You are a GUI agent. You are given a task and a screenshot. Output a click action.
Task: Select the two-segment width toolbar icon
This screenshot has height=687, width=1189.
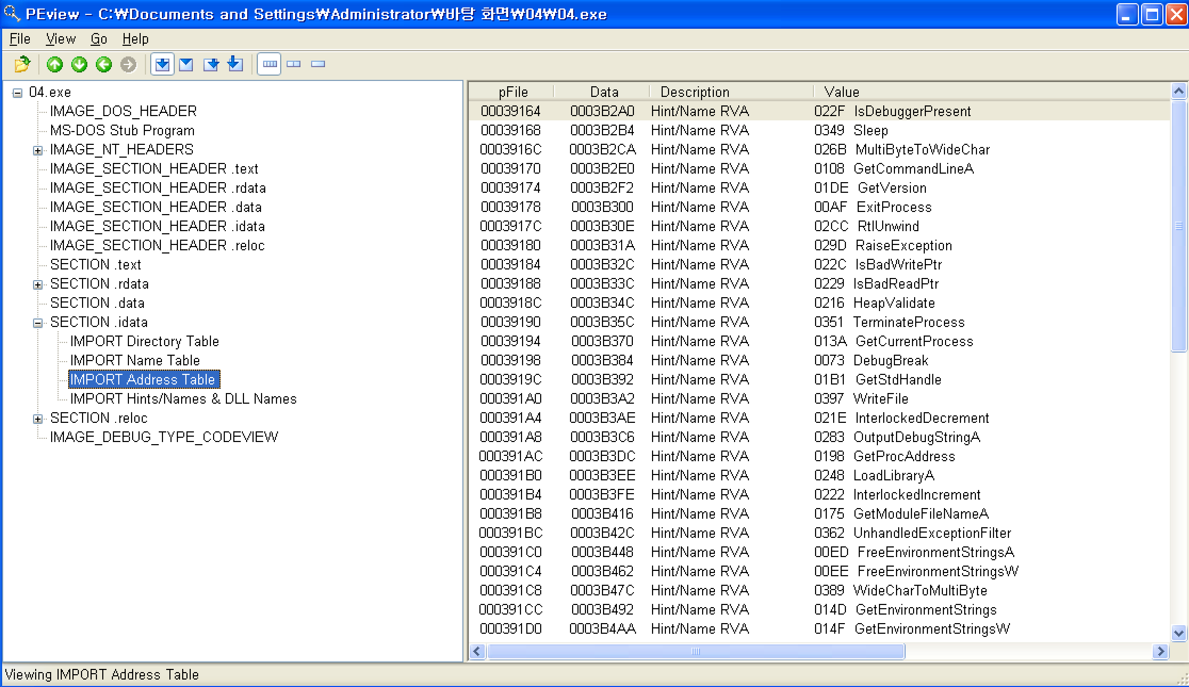pos(294,64)
